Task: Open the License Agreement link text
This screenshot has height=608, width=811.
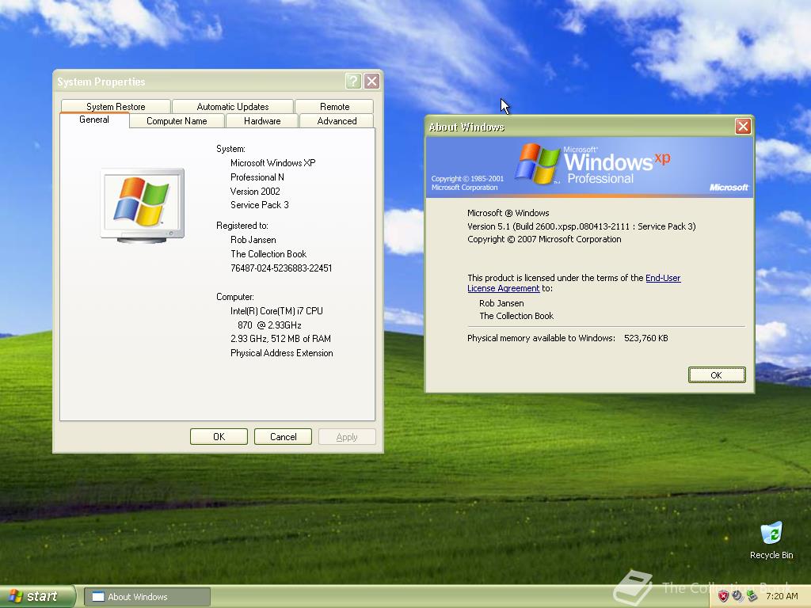Action: [503, 288]
